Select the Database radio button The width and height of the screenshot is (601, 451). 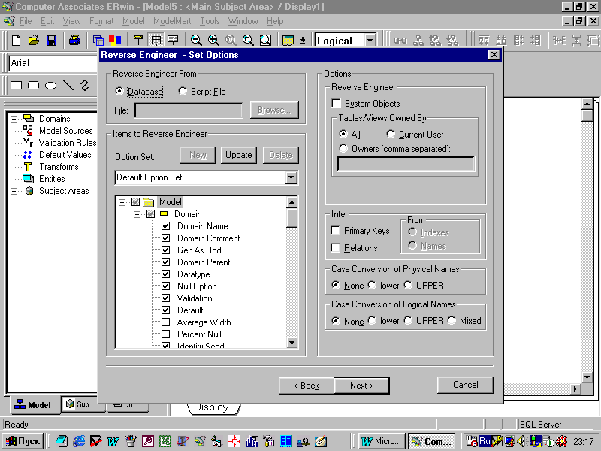(x=119, y=91)
